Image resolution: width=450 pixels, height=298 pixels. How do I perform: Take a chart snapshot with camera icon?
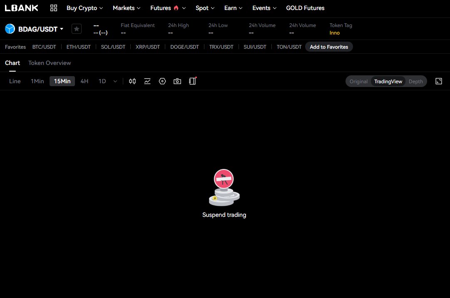tap(177, 82)
